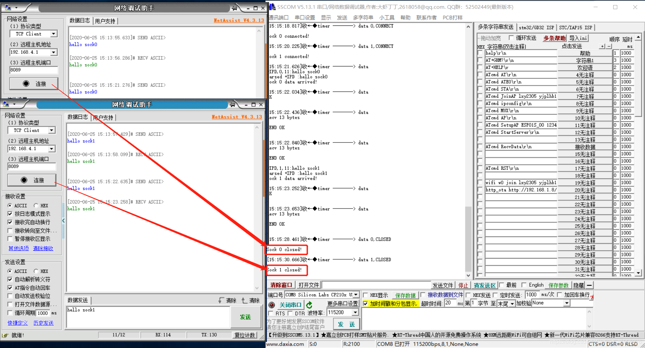645x348 pixels.
Task: Click the upward-arrow clear icon above send box
Action: pyautogui.click(x=245, y=300)
